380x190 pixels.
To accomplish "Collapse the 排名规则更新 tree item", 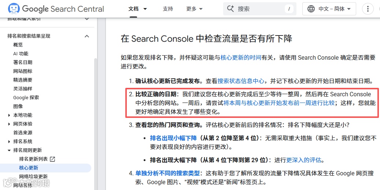I will [x=9, y=150].
